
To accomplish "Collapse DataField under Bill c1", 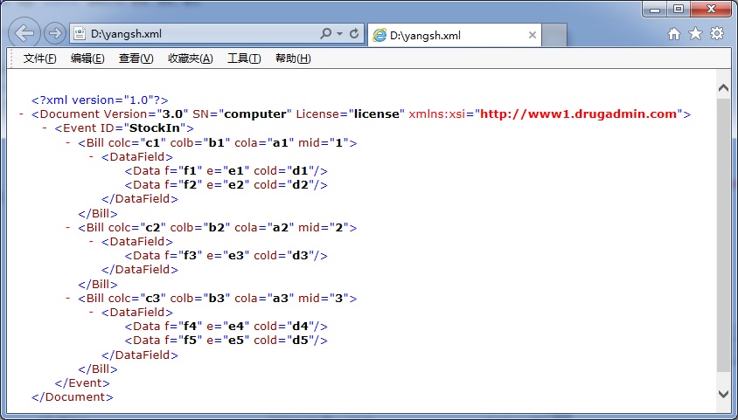I will pyautogui.click(x=91, y=156).
